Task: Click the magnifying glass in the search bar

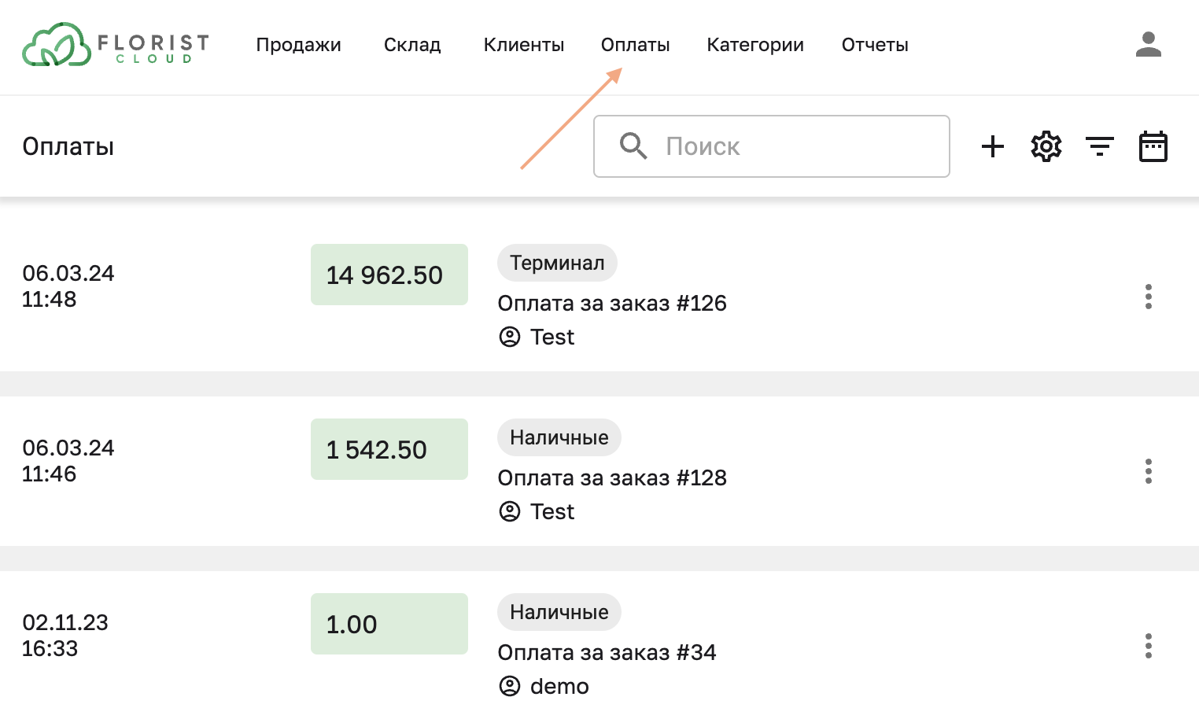Action: pyautogui.click(x=633, y=146)
